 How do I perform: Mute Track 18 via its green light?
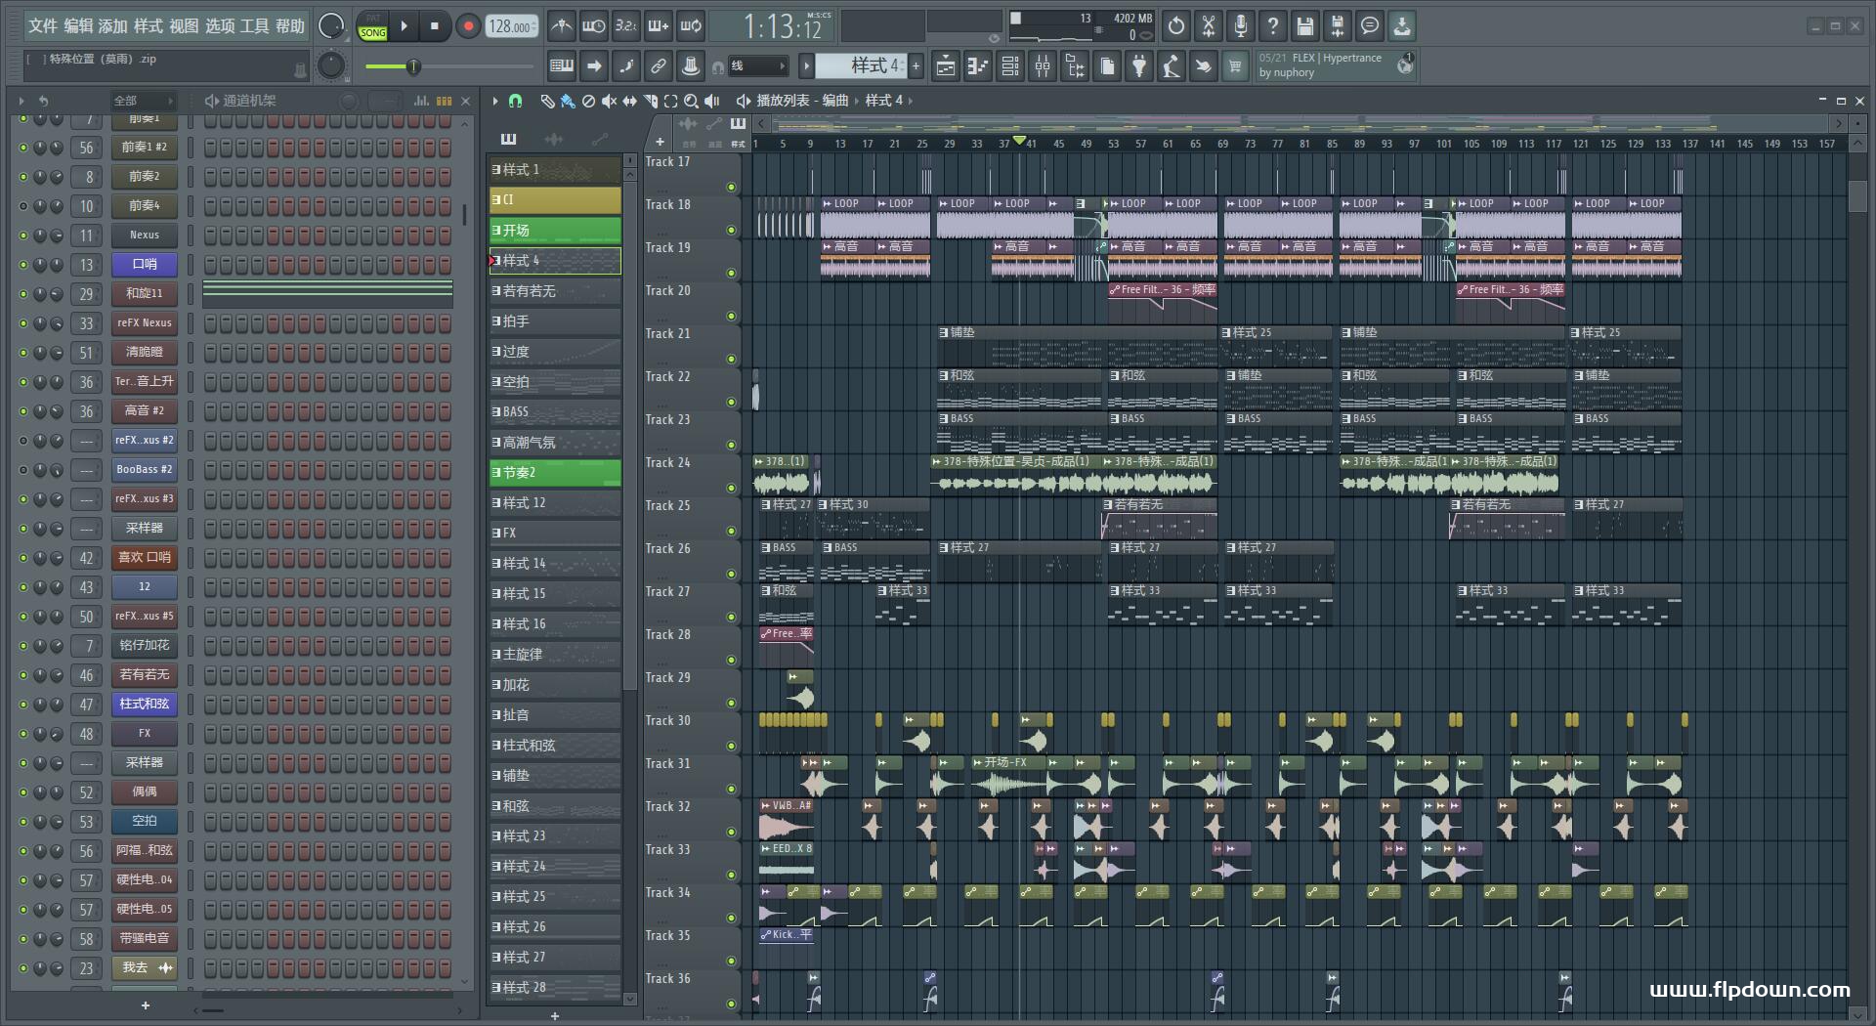click(x=731, y=230)
